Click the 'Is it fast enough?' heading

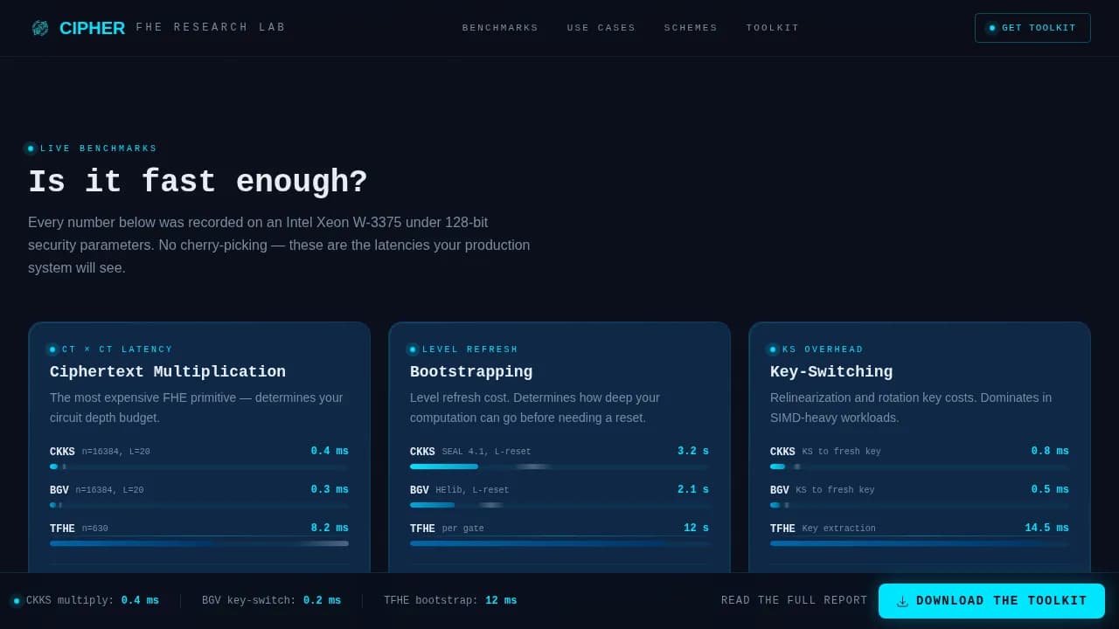[x=198, y=182]
